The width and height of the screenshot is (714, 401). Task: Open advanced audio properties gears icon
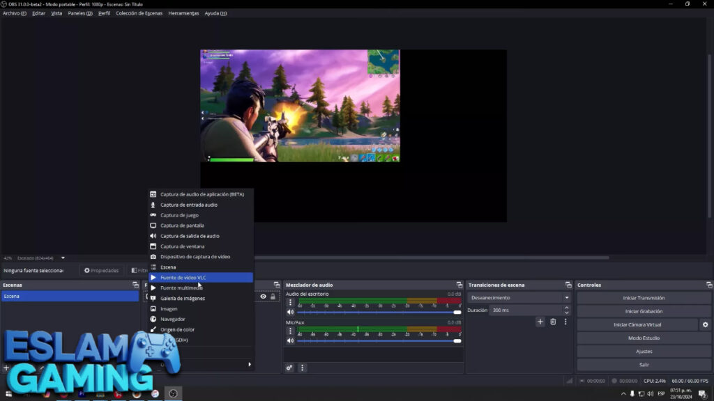289,368
